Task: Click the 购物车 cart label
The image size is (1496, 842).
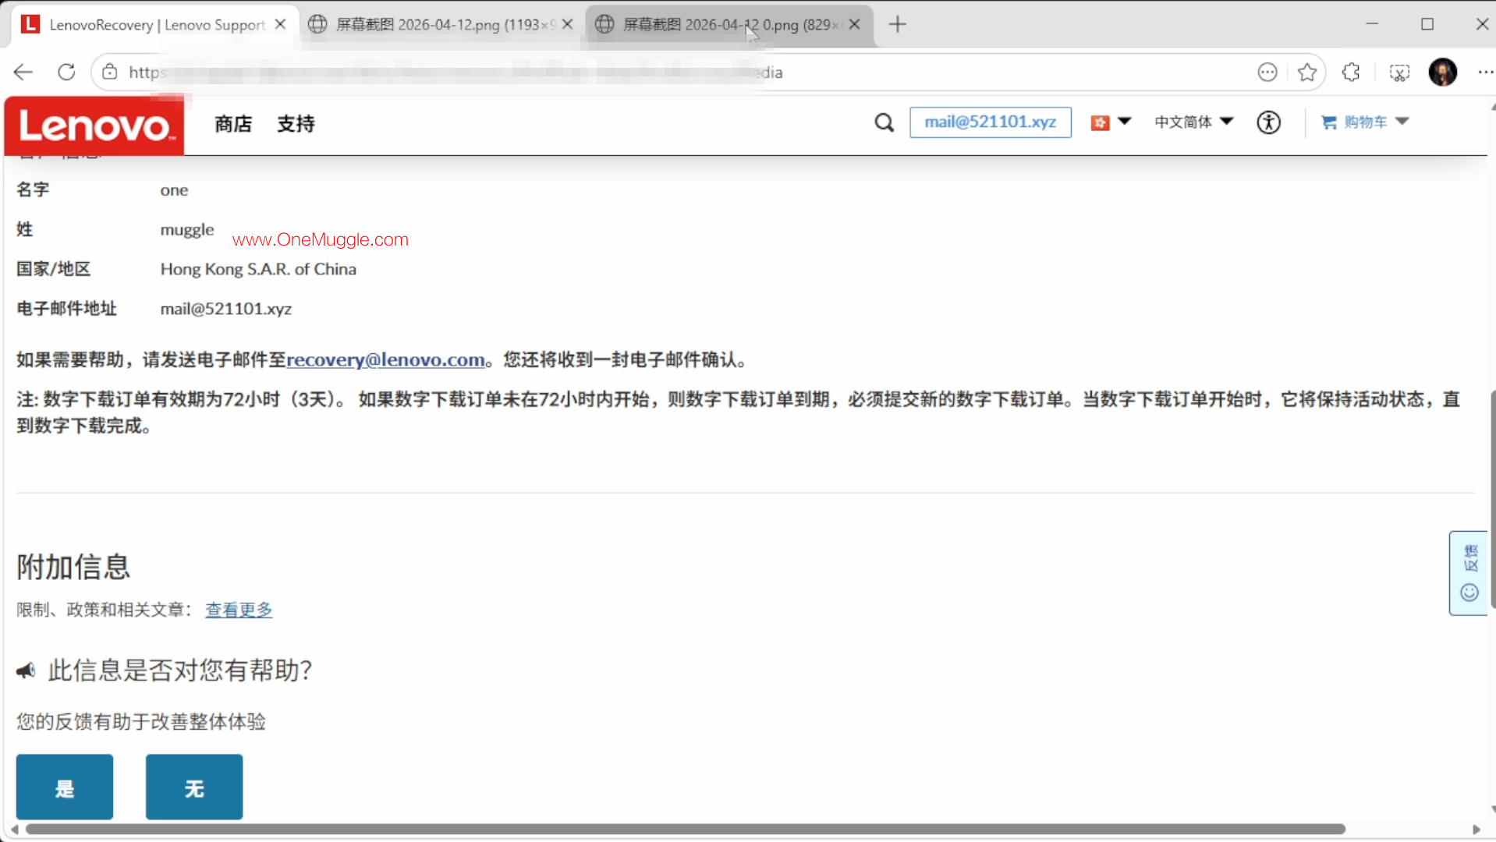Action: (1365, 122)
